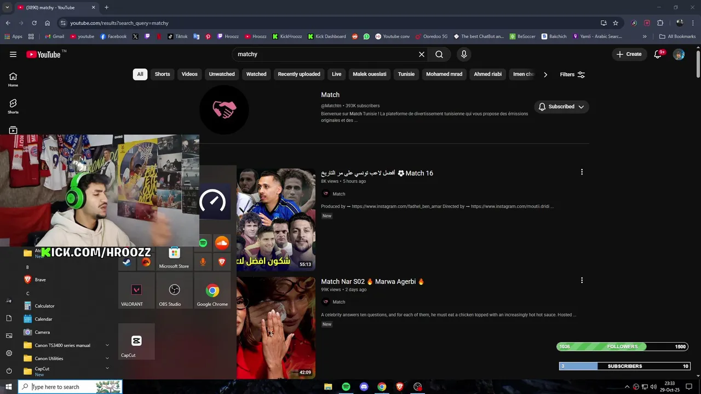Image resolution: width=701 pixels, height=394 pixels.
Task: Go to Home in the YouTube sidebar
Action: [13, 80]
